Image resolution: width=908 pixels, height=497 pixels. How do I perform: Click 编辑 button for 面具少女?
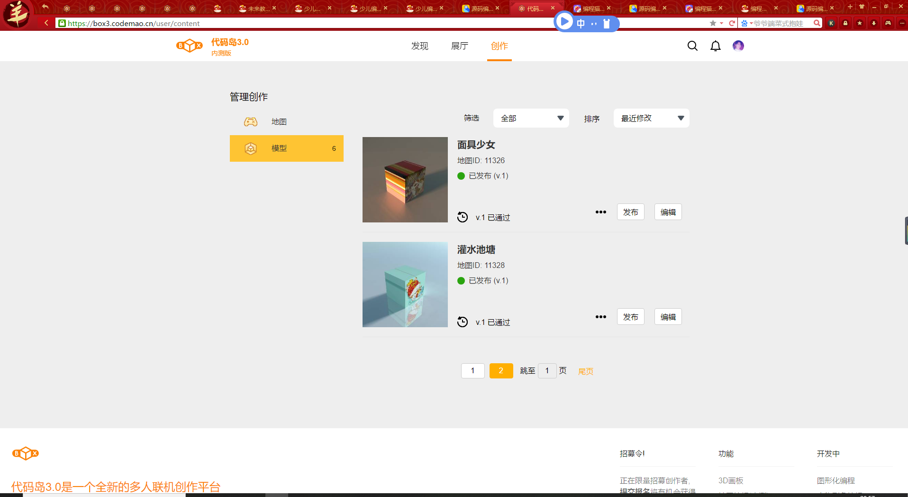click(x=668, y=212)
